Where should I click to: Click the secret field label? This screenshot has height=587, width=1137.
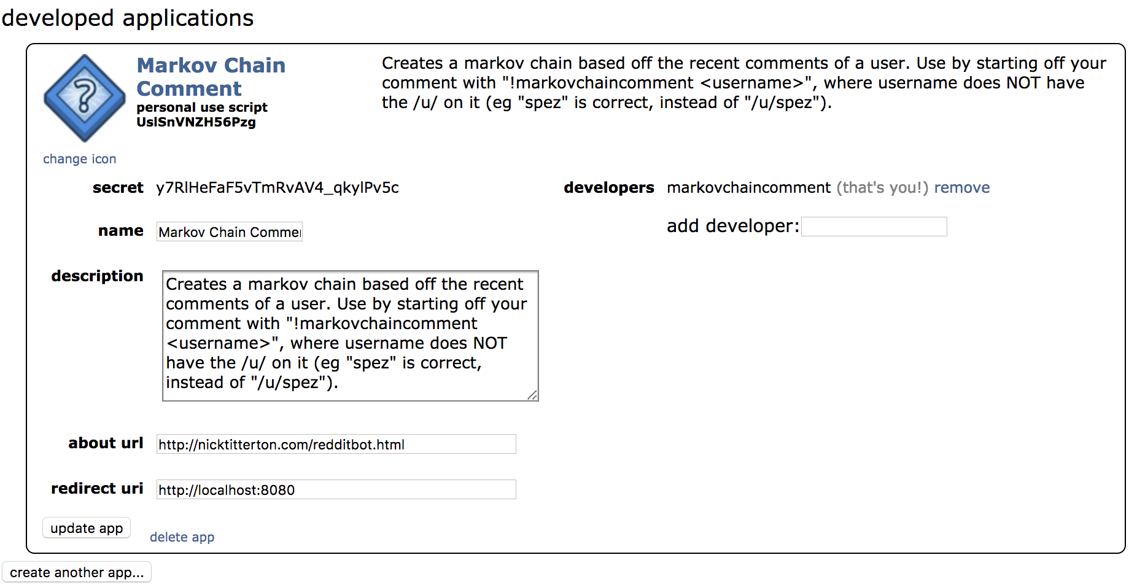tap(118, 188)
